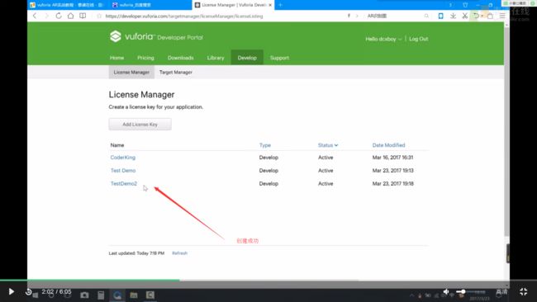This screenshot has height=302, width=537.
Task: Open the Develop navigation item
Action: (x=247, y=58)
